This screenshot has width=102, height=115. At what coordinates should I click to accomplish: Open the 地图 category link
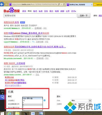(x=62, y=11)
